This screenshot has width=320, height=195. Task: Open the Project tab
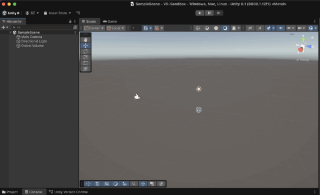(10, 192)
